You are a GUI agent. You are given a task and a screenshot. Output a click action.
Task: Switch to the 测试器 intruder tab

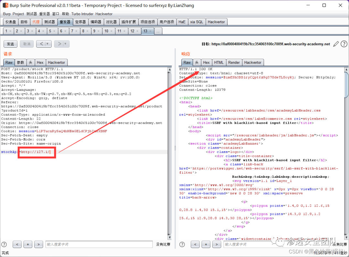click(x=49, y=22)
